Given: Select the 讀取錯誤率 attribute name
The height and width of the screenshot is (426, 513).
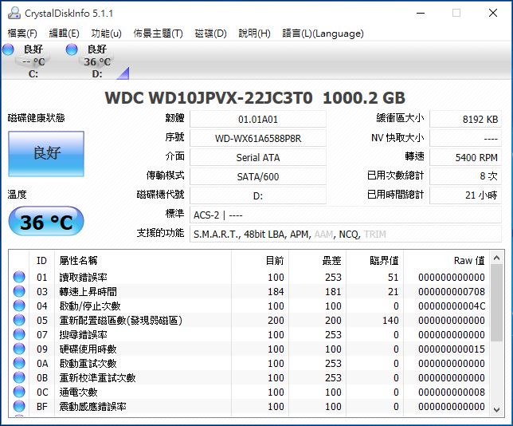Looking at the screenshot, I should 83,278.
